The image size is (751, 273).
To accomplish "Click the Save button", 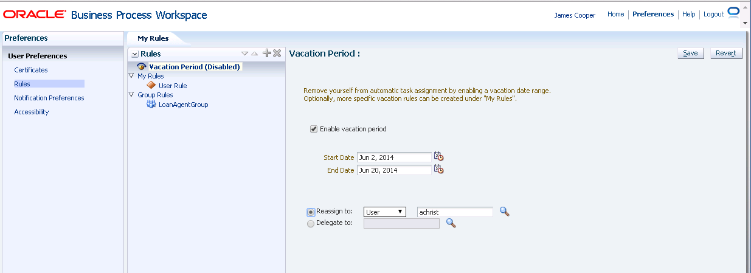I will point(690,53).
